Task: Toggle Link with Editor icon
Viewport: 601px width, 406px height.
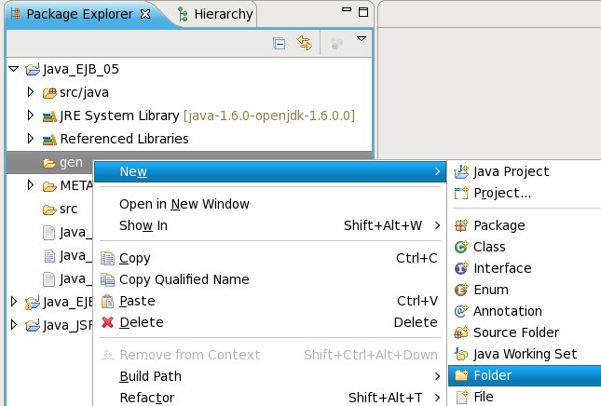Action: (304, 43)
